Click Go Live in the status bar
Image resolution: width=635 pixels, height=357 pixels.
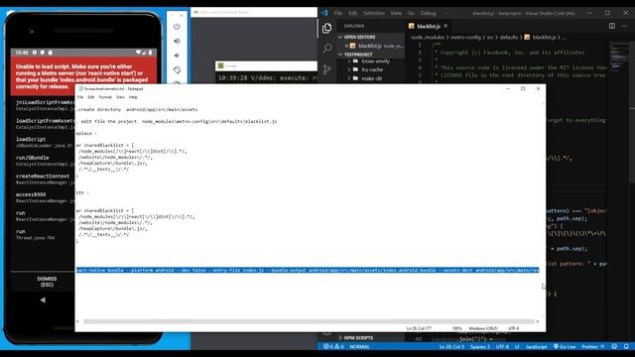[x=565, y=346]
